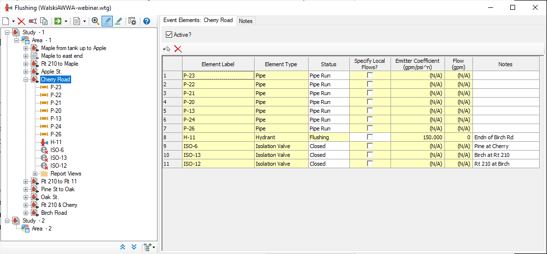Viewport: 547px width, 254px height.
Task: Open the tree options dropdown at bottom right of tree
Action: (149, 247)
